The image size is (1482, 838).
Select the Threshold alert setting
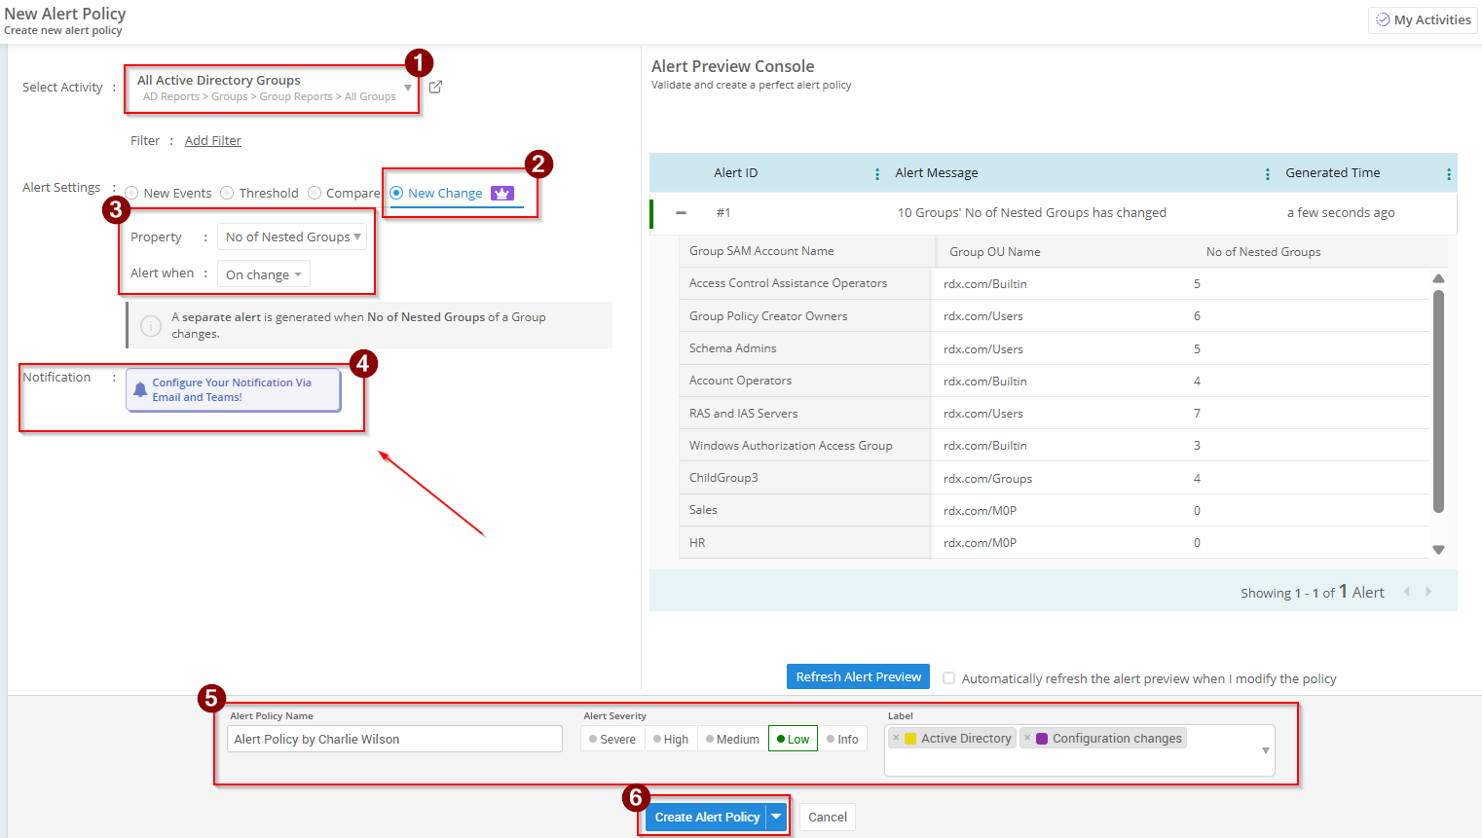(228, 192)
